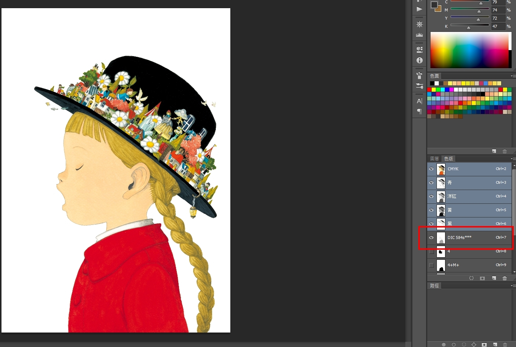
Task: Click the 4+M+ channel name
Action: [x=453, y=265]
